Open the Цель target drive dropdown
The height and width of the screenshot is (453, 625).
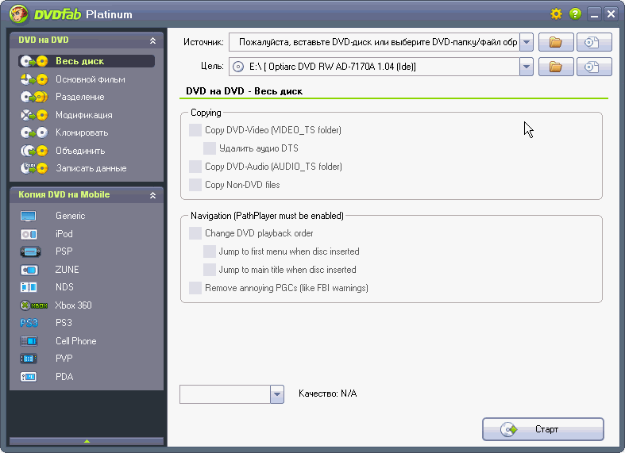(527, 67)
